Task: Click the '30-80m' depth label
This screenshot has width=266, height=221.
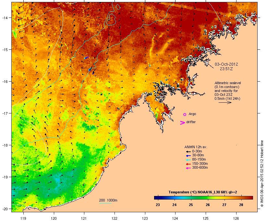Action: click(198, 155)
